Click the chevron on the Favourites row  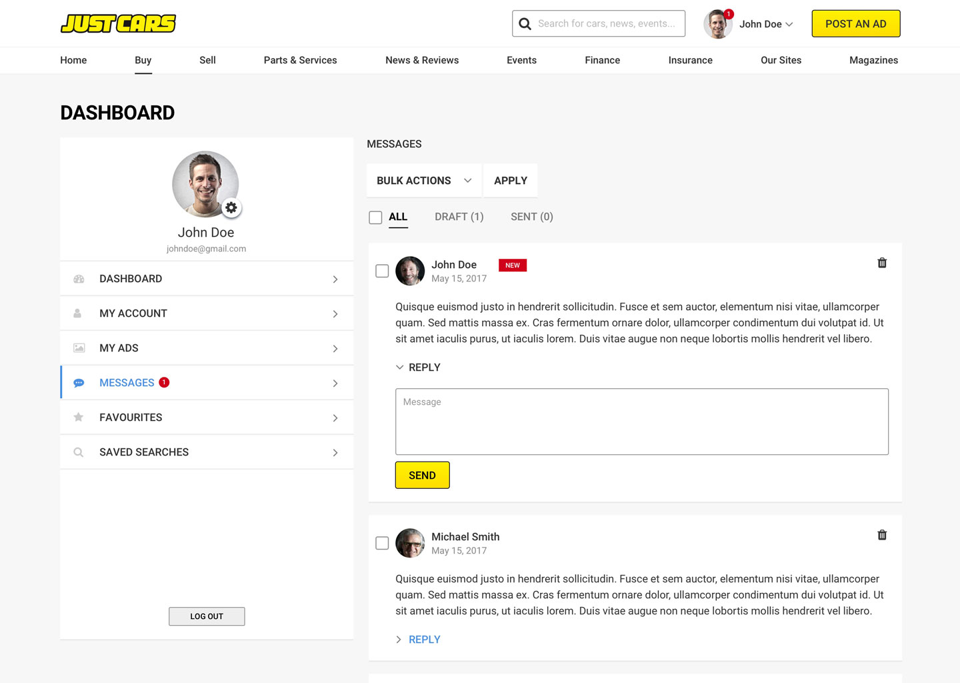pyautogui.click(x=335, y=418)
